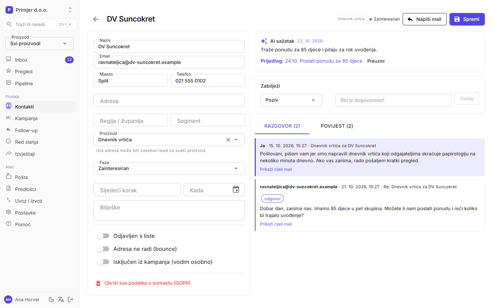
Task: Open Pomoć help page
Action: click(40, 224)
